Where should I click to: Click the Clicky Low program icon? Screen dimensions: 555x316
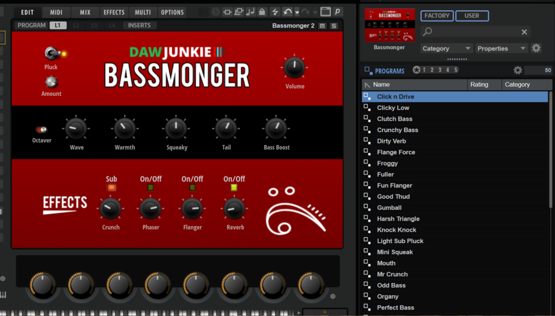click(367, 108)
